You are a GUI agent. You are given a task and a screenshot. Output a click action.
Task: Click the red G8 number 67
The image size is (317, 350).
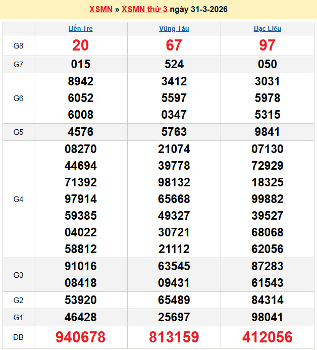tap(174, 45)
